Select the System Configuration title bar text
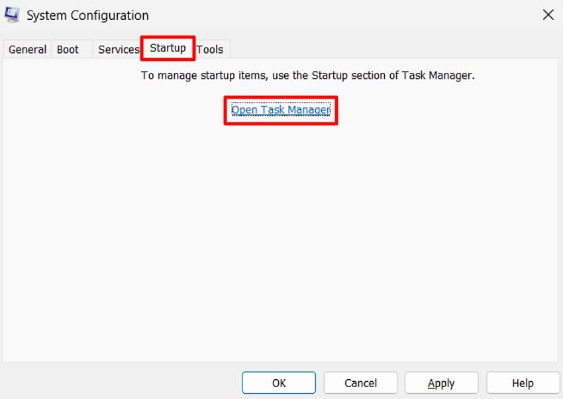This screenshot has width=563, height=399. 86,15
